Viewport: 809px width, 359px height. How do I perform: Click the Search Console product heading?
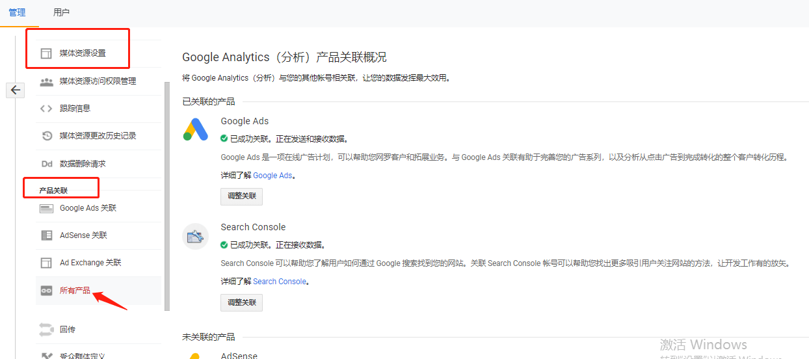253,227
